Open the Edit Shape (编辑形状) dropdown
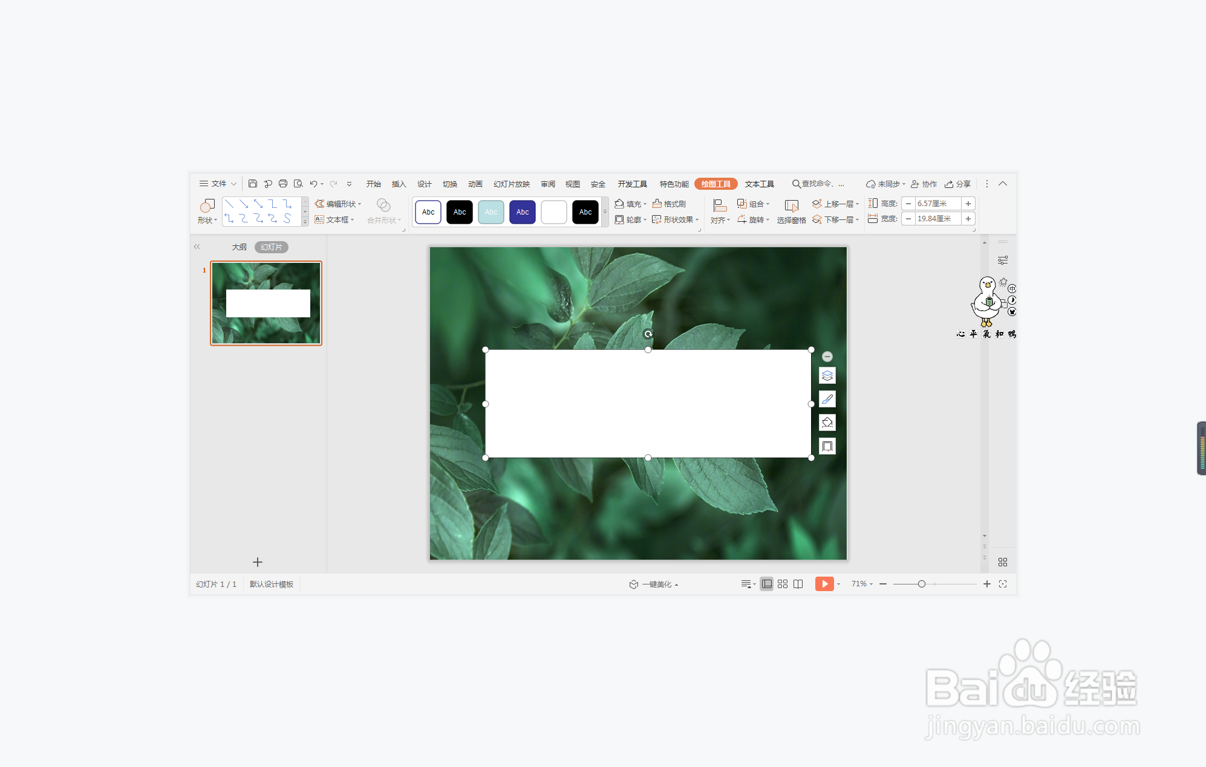This screenshot has height=767, width=1206. pos(337,204)
